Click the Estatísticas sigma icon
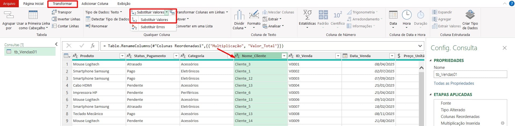The image size is (515, 126). point(307,15)
